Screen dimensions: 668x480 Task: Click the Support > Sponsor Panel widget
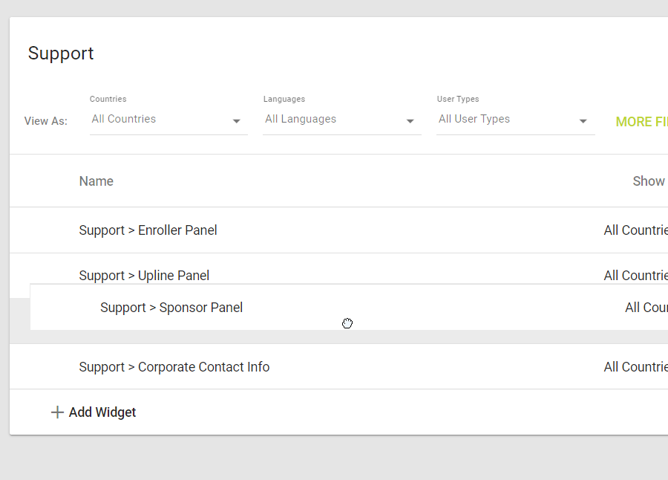point(171,308)
